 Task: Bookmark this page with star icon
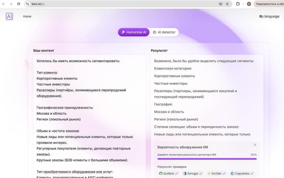227,4
